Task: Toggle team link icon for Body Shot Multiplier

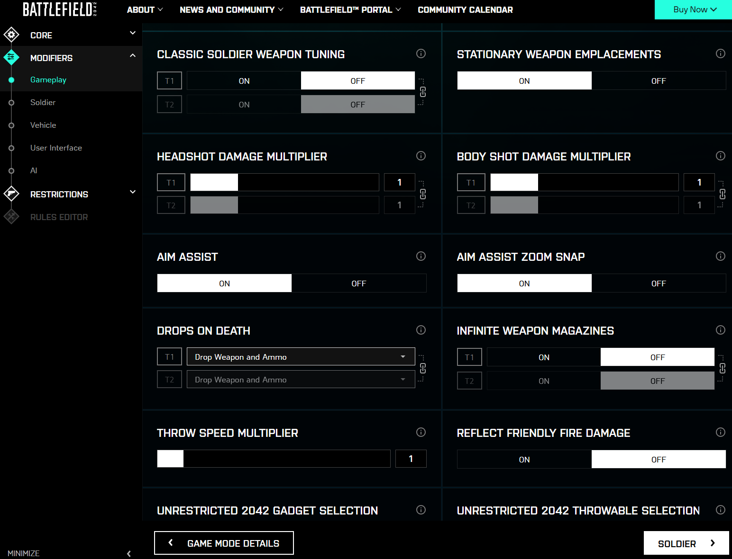Action: tap(723, 194)
